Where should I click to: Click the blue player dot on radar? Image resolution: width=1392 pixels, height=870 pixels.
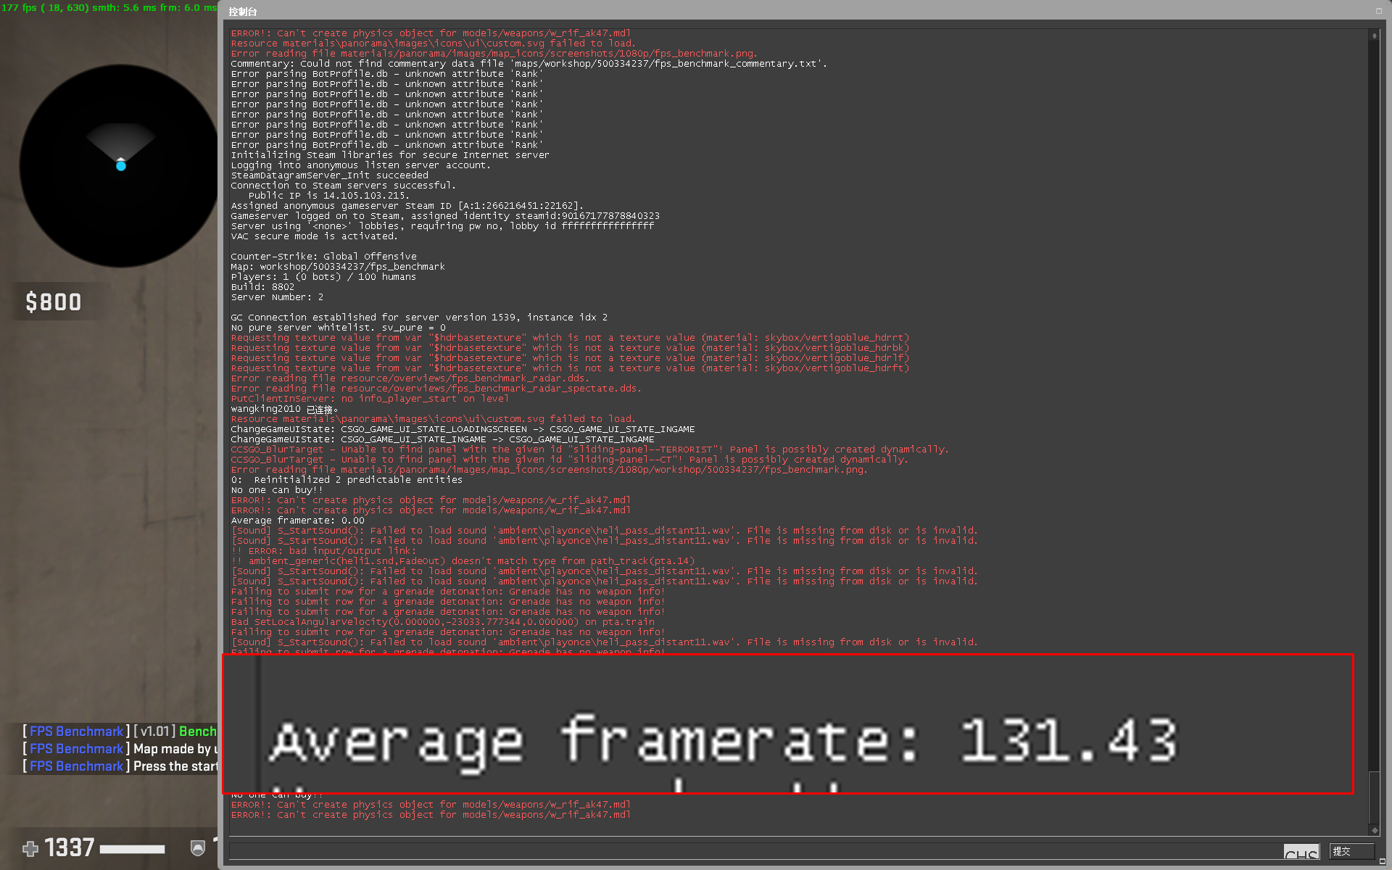(x=121, y=166)
